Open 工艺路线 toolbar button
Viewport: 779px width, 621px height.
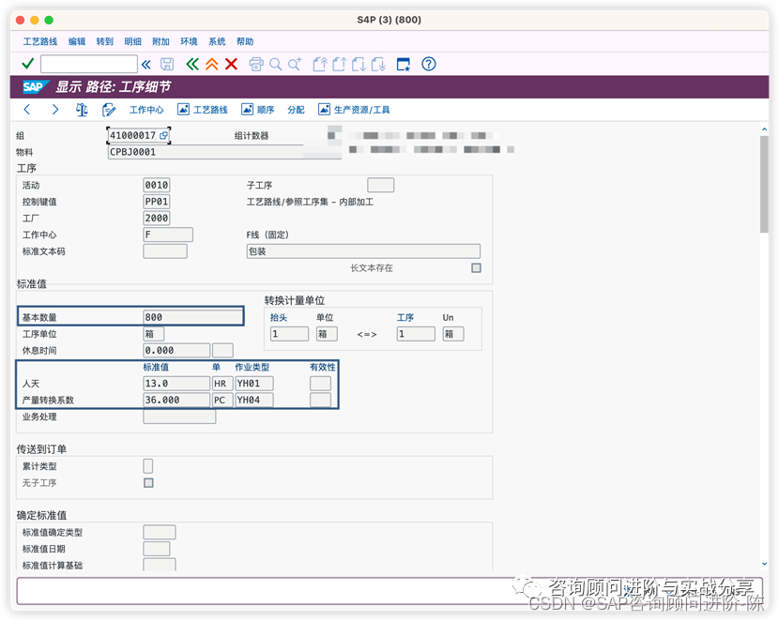[203, 109]
